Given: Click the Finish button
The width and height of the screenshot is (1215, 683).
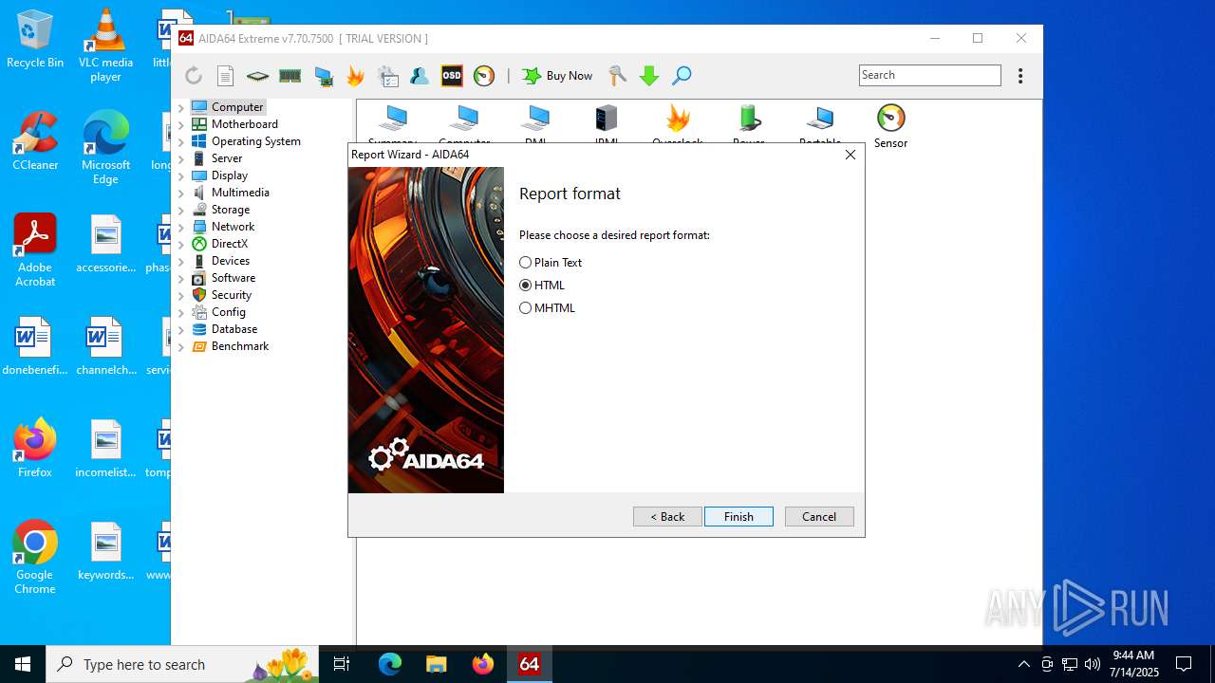Looking at the screenshot, I should point(738,517).
